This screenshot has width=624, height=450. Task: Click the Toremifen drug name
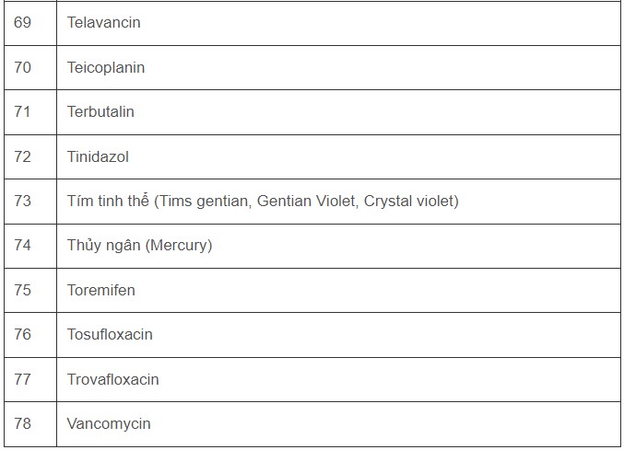click(101, 290)
